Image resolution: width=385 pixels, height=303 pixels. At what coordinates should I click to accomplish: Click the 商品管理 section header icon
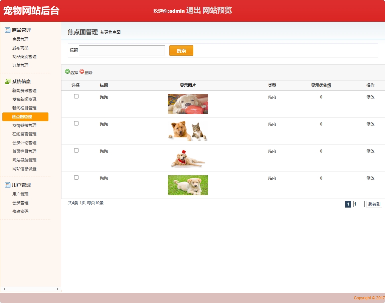tap(7, 30)
